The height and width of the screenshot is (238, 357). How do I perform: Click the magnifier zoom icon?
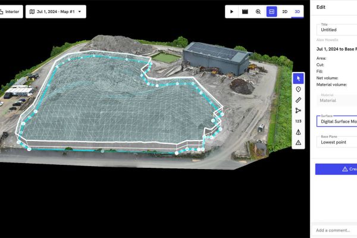[x=258, y=11]
